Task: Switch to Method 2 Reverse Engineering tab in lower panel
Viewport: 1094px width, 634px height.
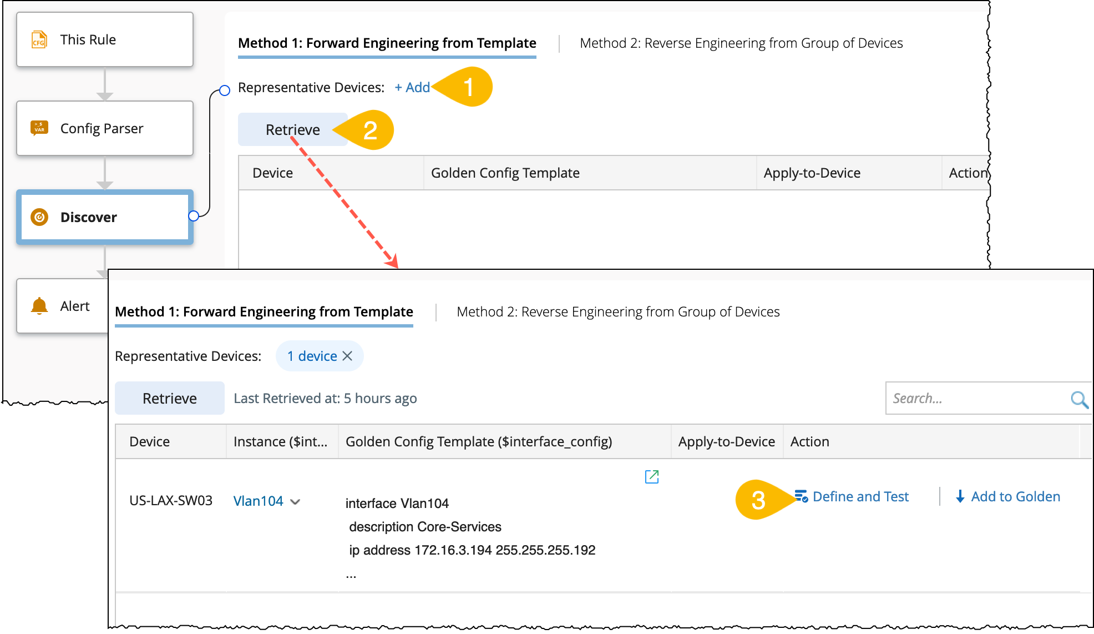Action: click(617, 312)
